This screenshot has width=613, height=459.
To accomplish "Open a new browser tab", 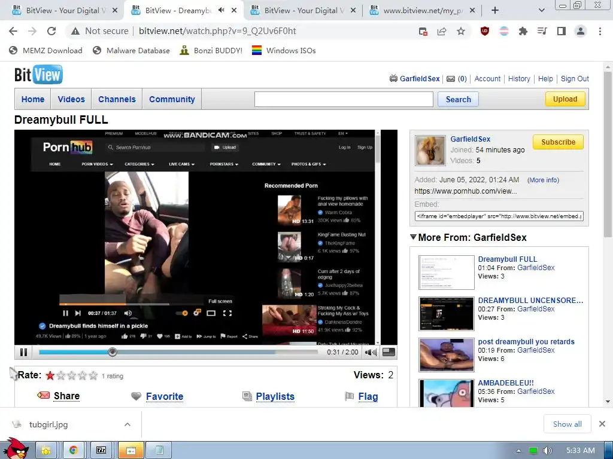I will pyautogui.click(x=495, y=11).
